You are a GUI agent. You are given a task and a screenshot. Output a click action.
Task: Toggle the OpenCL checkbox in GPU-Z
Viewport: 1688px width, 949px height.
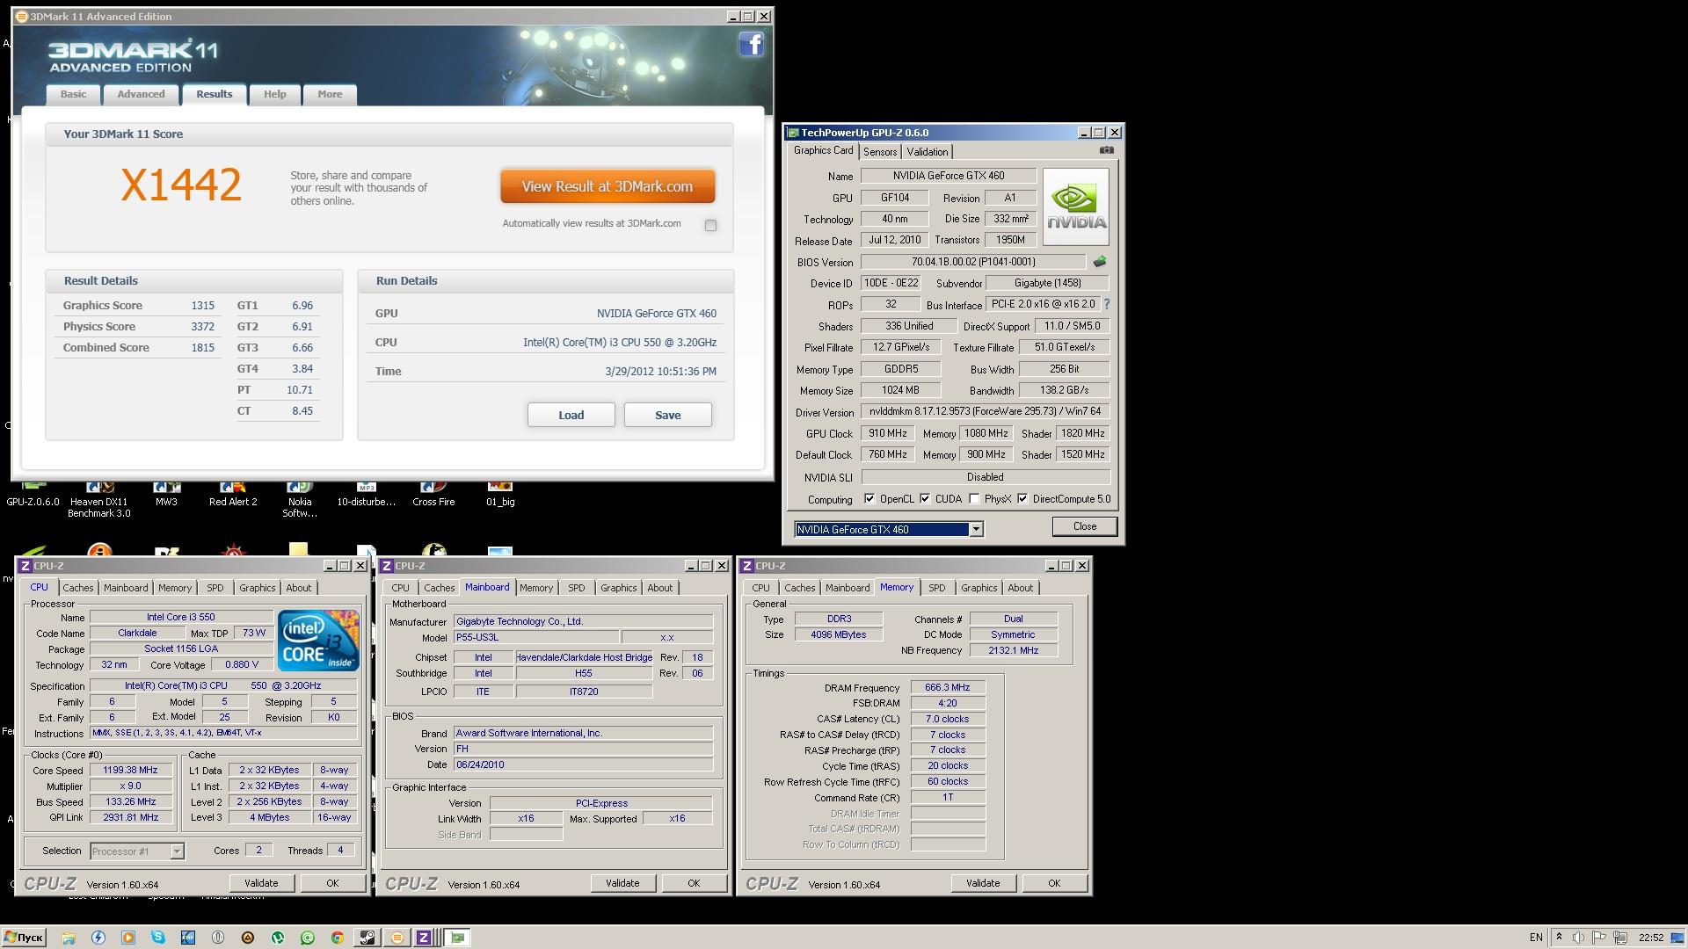(x=869, y=498)
